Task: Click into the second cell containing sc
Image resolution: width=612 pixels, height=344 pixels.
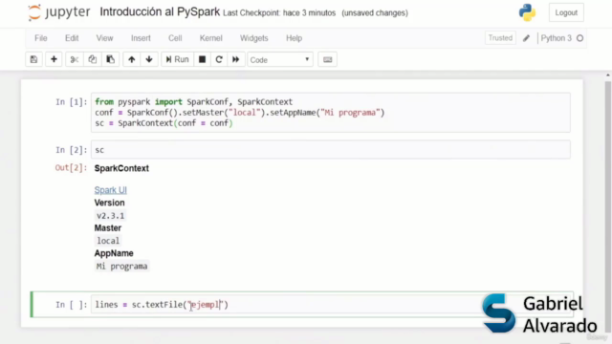Action: [331, 150]
